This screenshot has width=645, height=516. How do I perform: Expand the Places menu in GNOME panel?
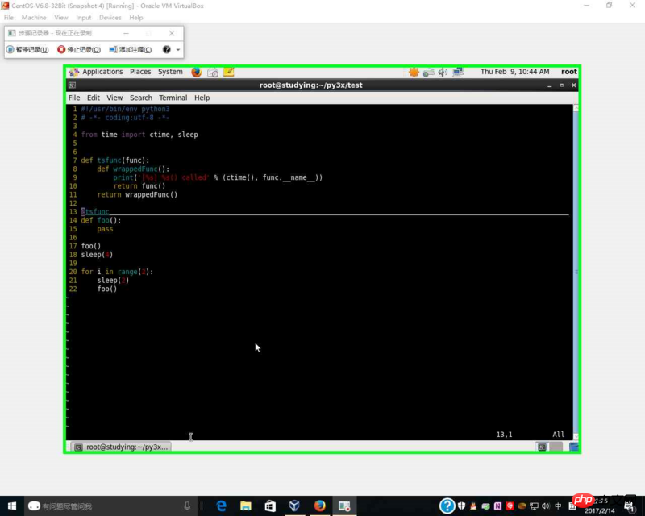140,72
